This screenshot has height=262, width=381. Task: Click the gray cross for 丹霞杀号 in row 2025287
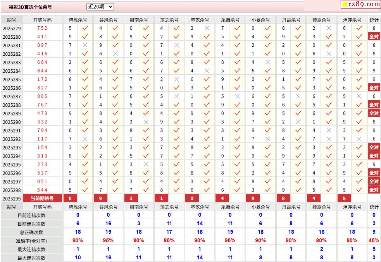pos(298,96)
